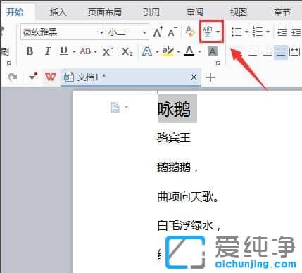Expand underline style dropdown
Screen dimensions: 302x273
tap(74, 51)
